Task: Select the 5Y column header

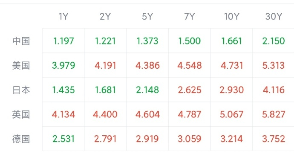Action: [147, 17]
